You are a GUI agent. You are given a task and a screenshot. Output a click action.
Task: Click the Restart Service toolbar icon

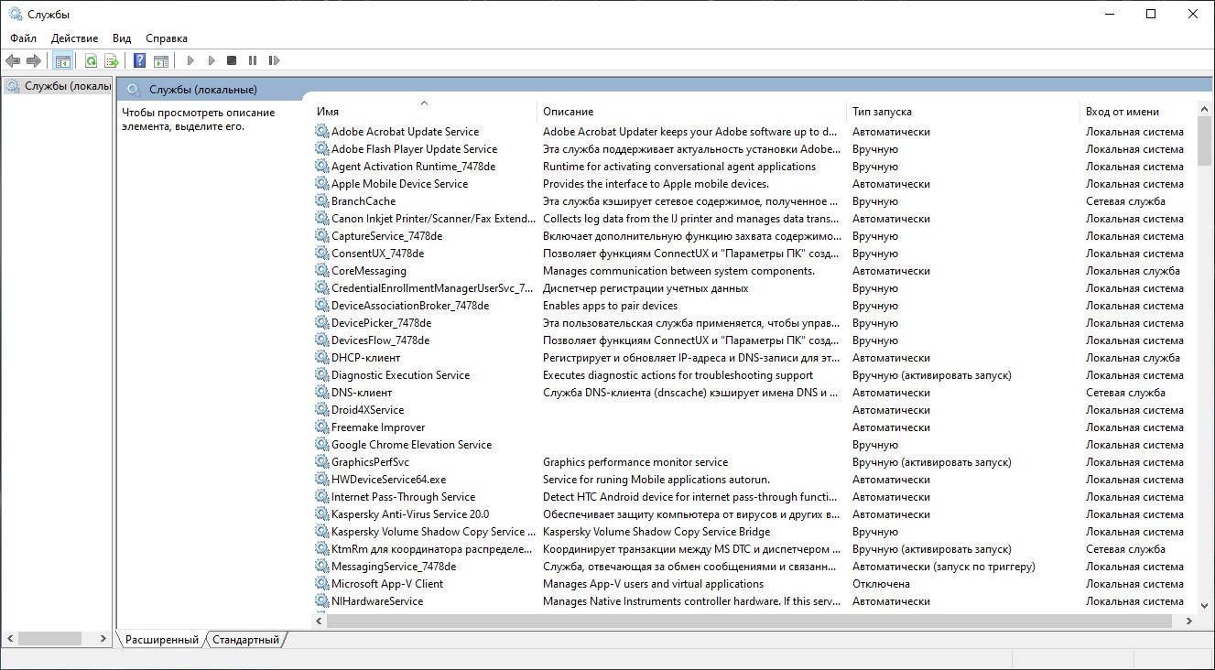[274, 60]
